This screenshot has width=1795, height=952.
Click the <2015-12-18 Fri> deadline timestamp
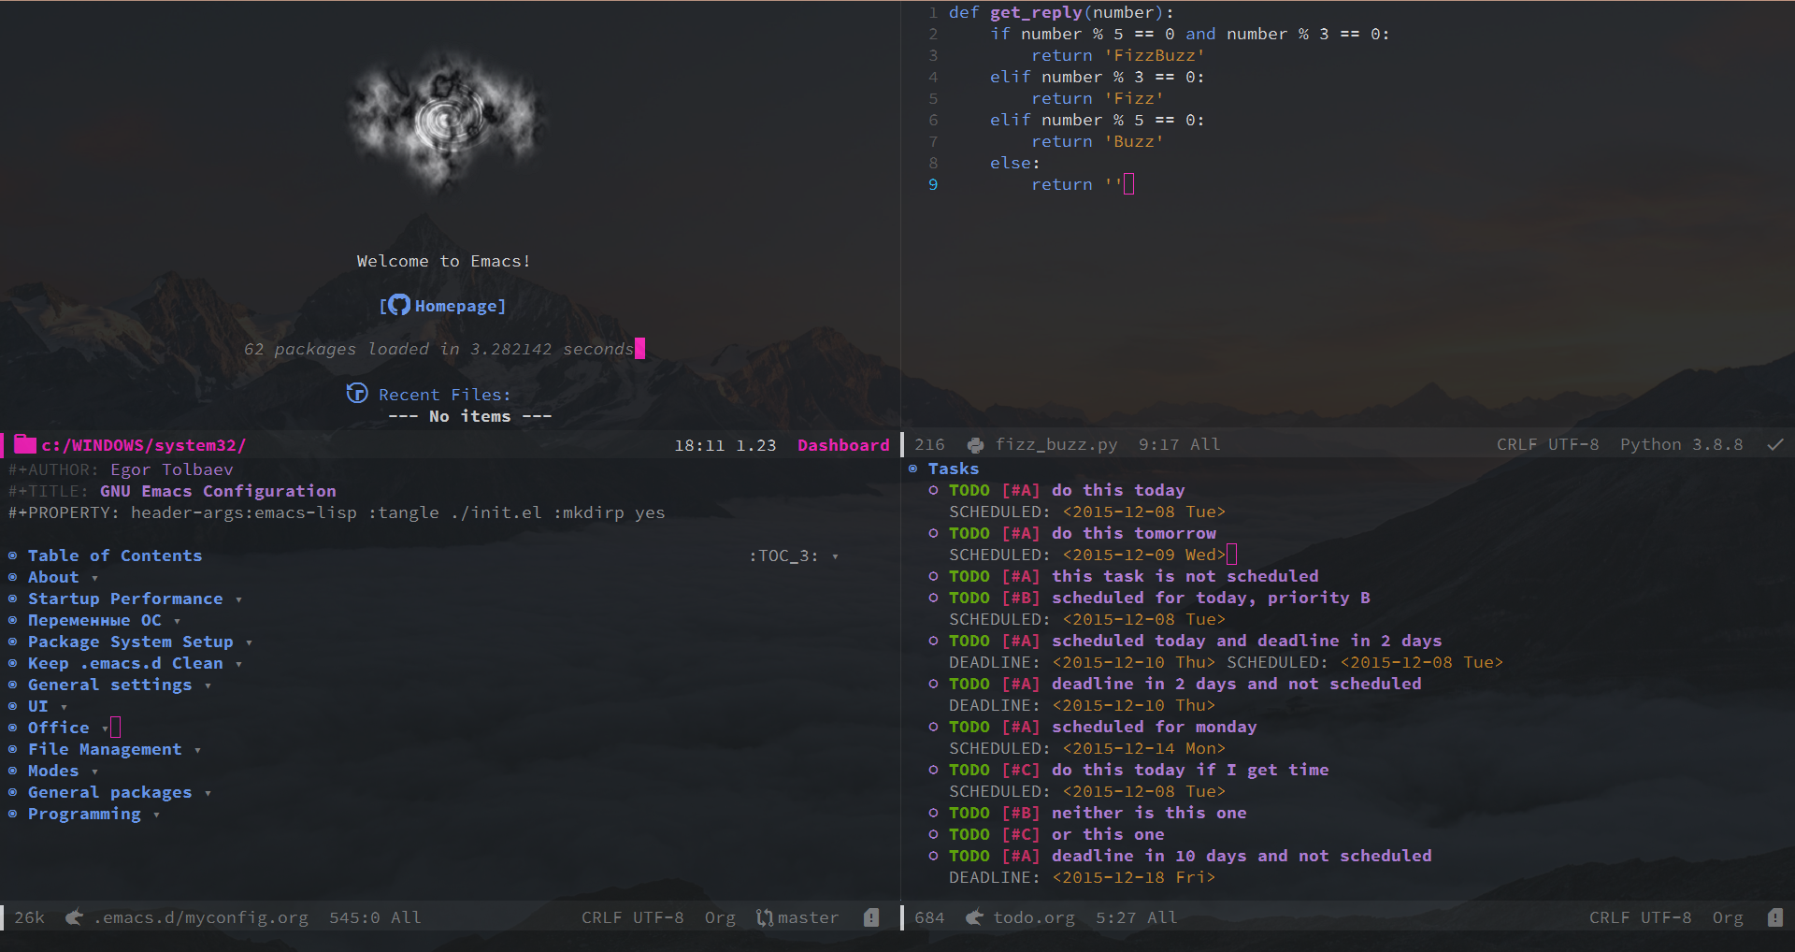(1133, 877)
